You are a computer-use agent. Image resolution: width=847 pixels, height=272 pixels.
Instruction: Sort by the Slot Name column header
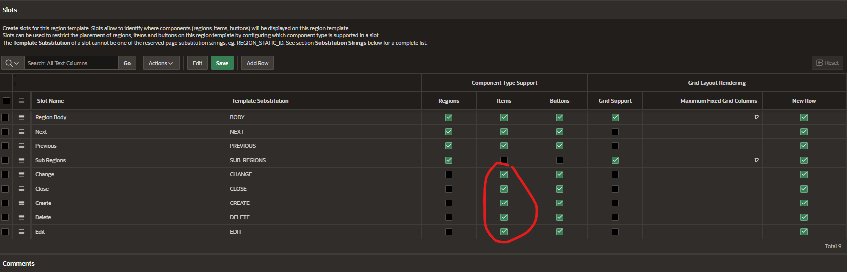pyautogui.click(x=50, y=101)
